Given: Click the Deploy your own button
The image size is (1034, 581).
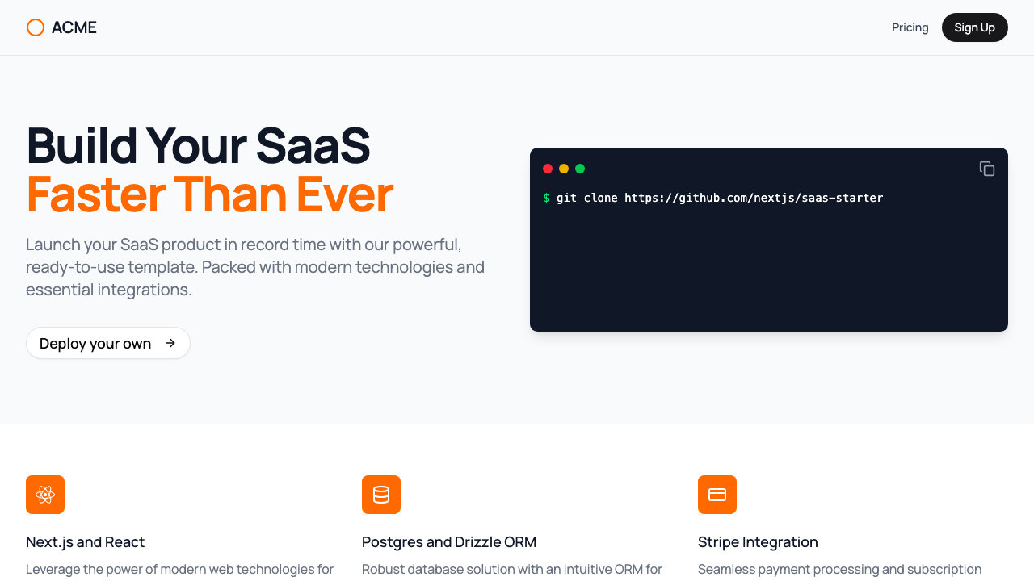Looking at the screenshot, I should (108, 343).
